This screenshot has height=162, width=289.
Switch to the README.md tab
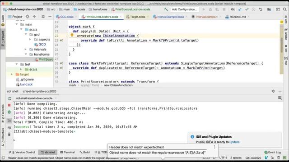pos(238,17)
